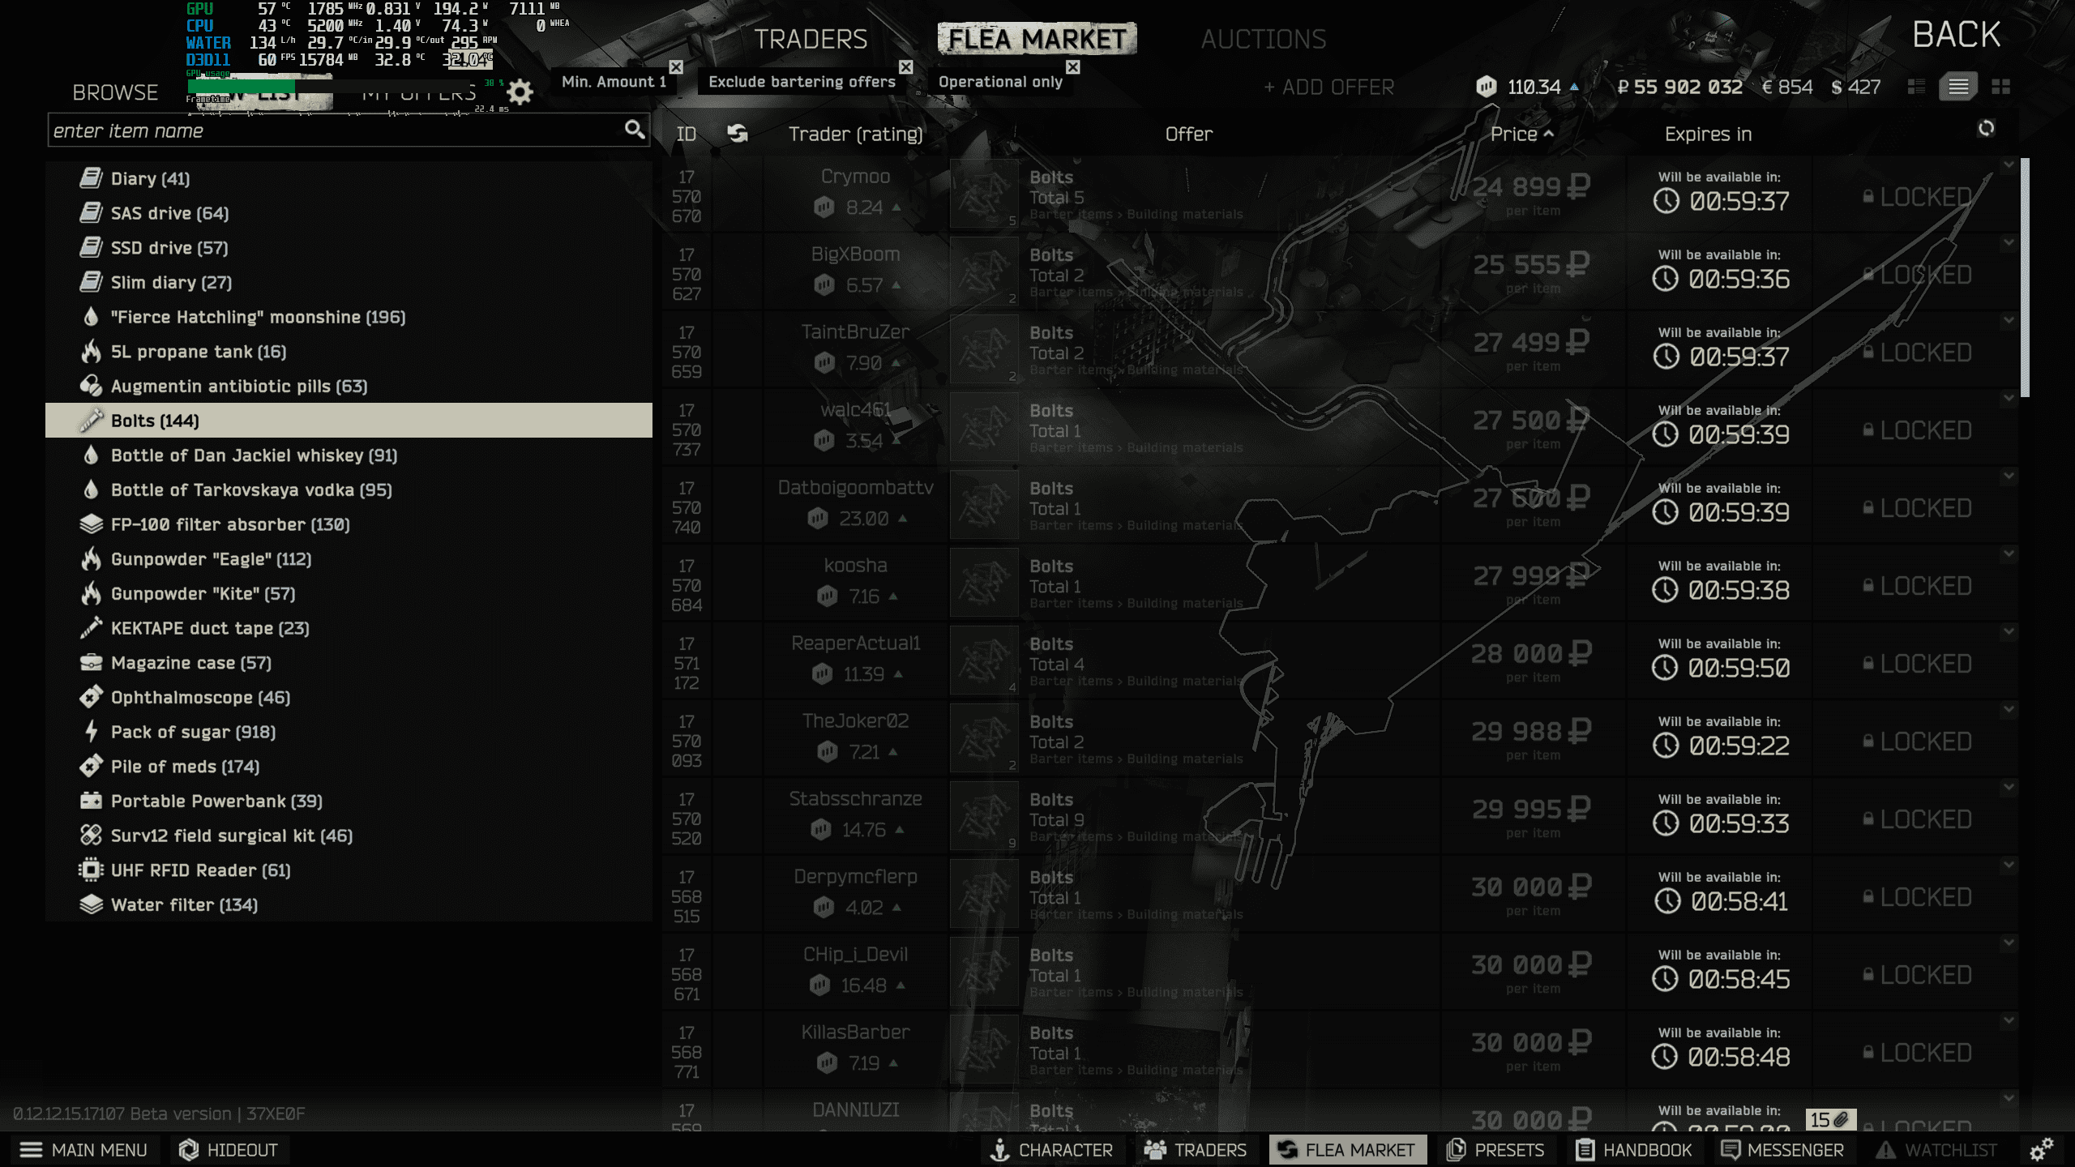Switch to grid view icon

point(2000,87)
